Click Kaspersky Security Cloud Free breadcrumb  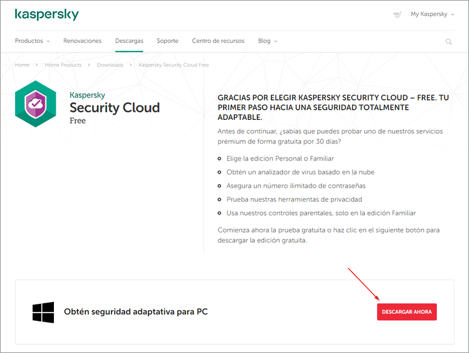click(173, 65)
